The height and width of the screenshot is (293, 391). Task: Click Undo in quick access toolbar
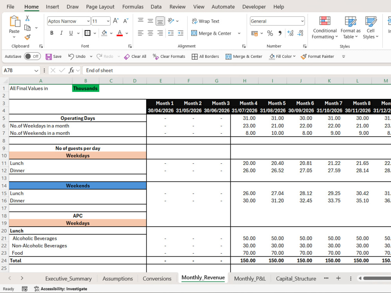click(77, 57)
